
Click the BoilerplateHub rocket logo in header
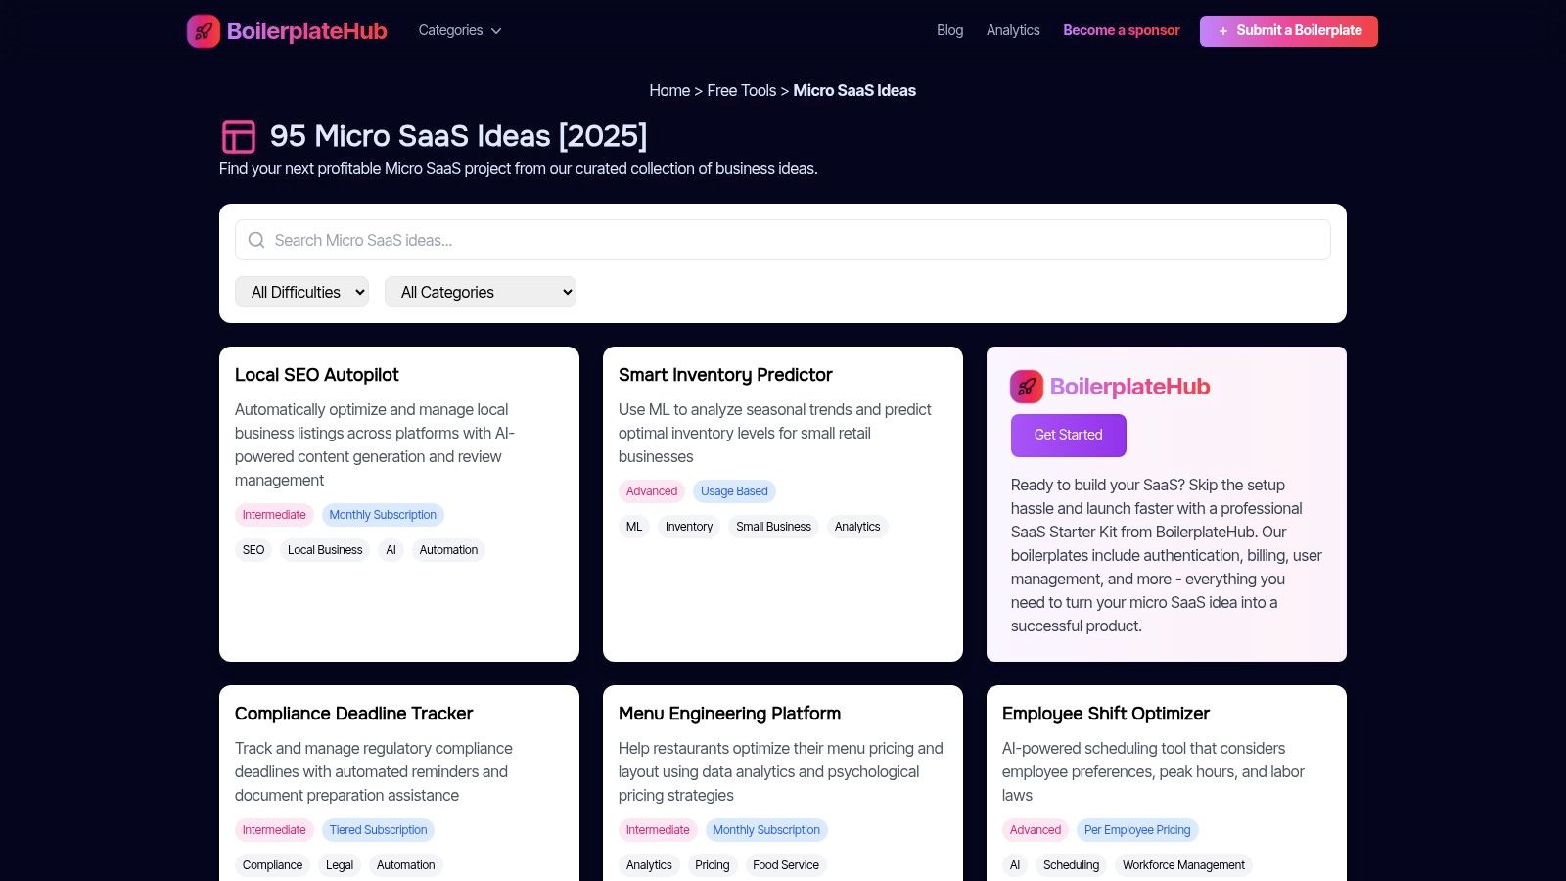(204, 31)
